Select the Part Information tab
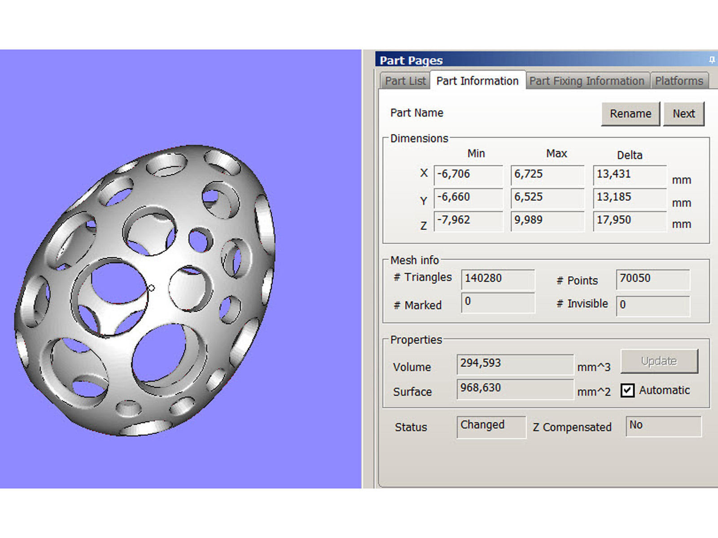Viewport: 718px width, 538px height. pos(477,81)
